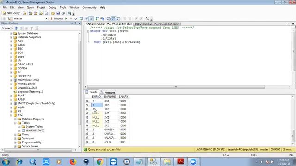This screenshot has height=166, width=296.
Task: Collapse the SELECT statement outline in editor
Action: click(88, 31)
